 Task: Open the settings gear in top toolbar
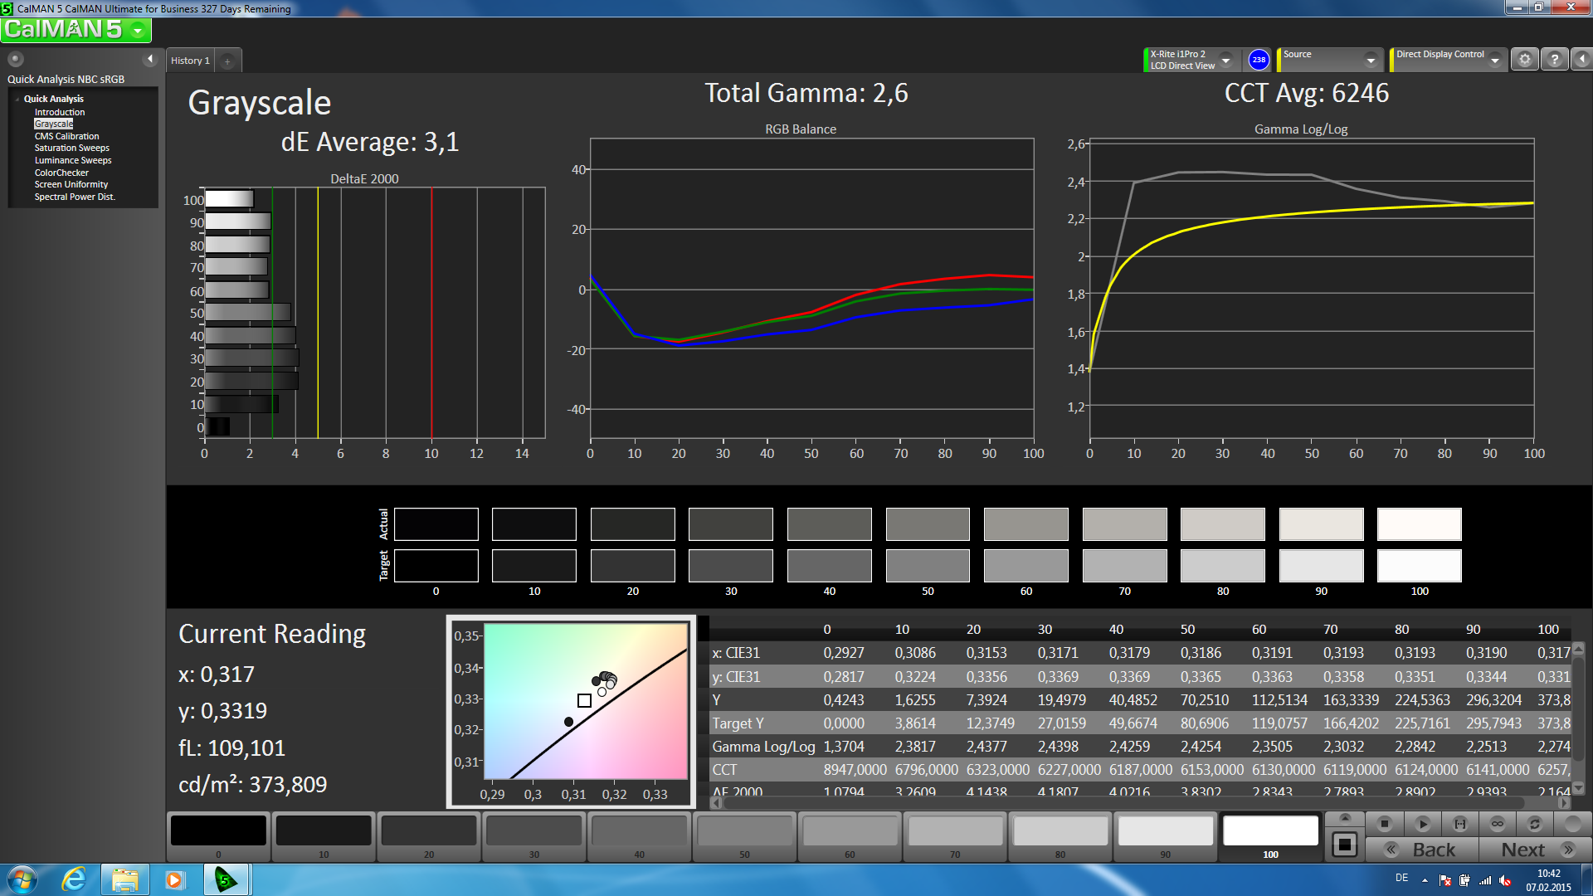click(x=1524, y=60)
